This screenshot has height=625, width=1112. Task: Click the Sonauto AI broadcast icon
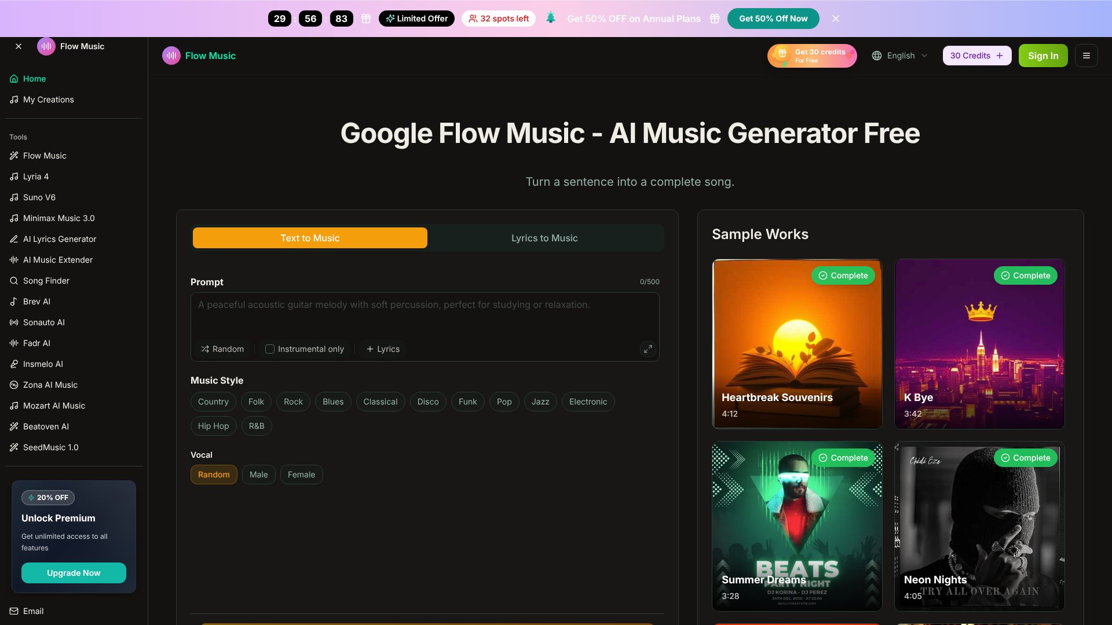click(x=14, y=322)
